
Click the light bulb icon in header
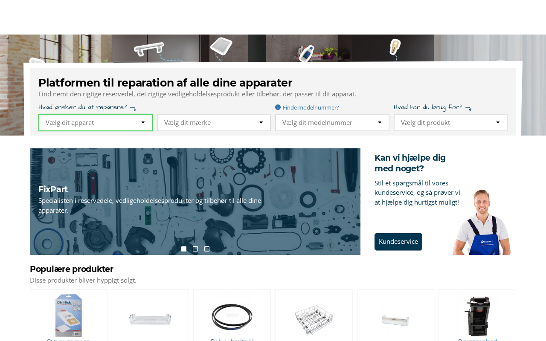[x=395, y=47]
